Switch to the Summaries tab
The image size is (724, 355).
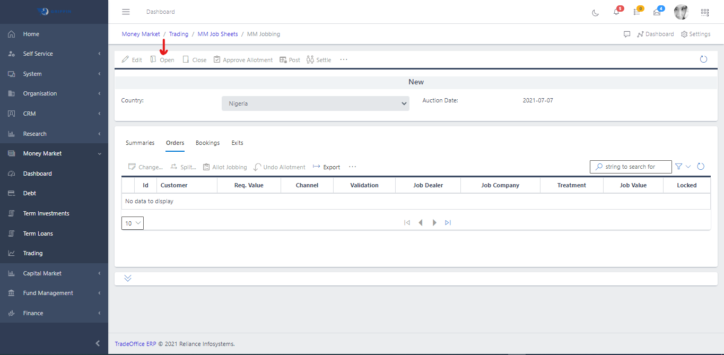tap(139, 142)
